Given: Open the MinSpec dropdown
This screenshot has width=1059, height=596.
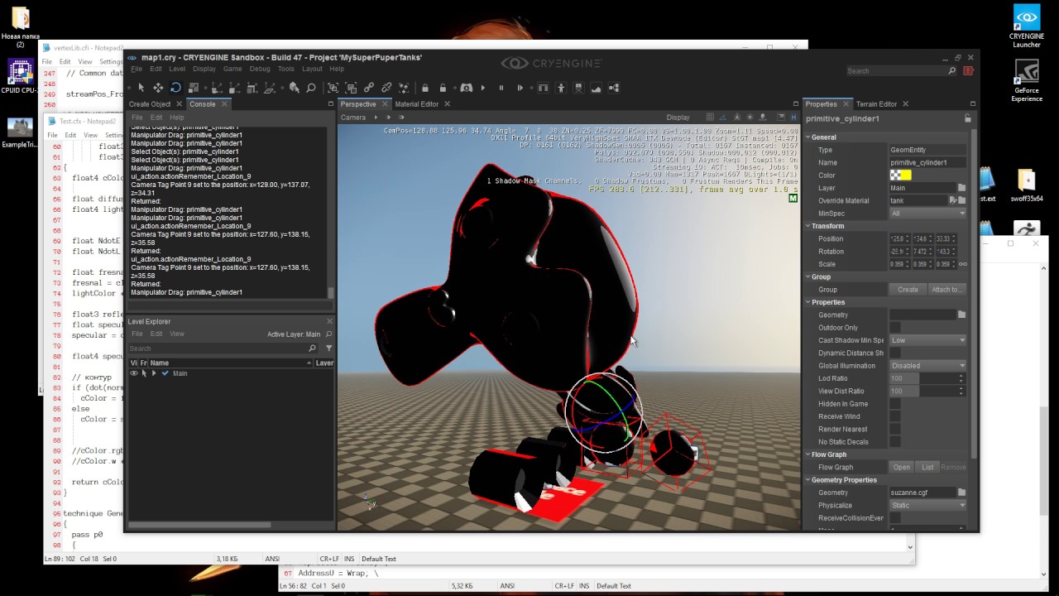Looking at the screenshot, I should click(x=927, y=214).
